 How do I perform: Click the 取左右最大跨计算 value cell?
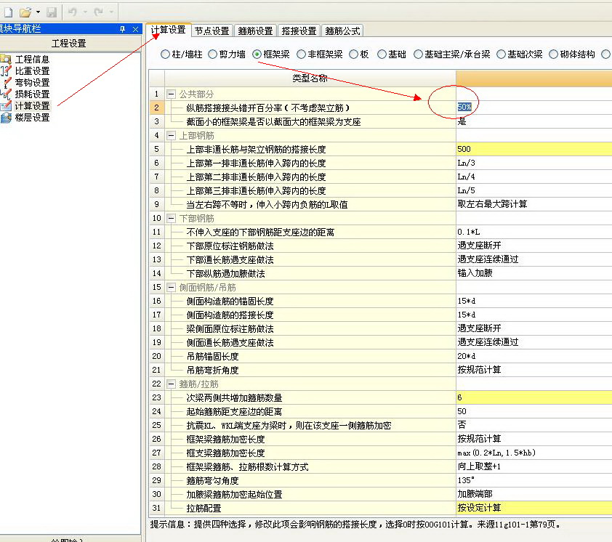[x=534, y=204]
